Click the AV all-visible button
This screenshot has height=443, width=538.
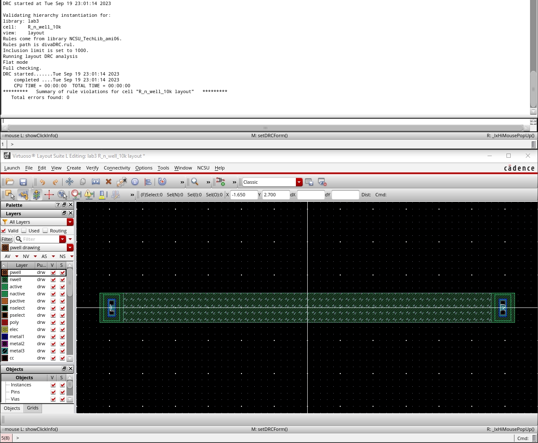pyautogui.click(x=8, y=256)
